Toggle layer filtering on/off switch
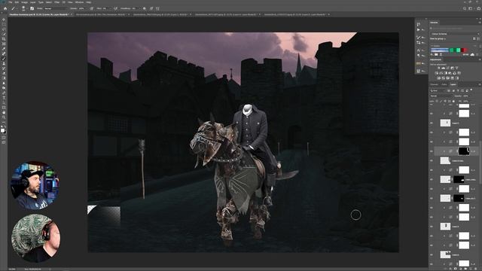 click(x=471, y=90)
